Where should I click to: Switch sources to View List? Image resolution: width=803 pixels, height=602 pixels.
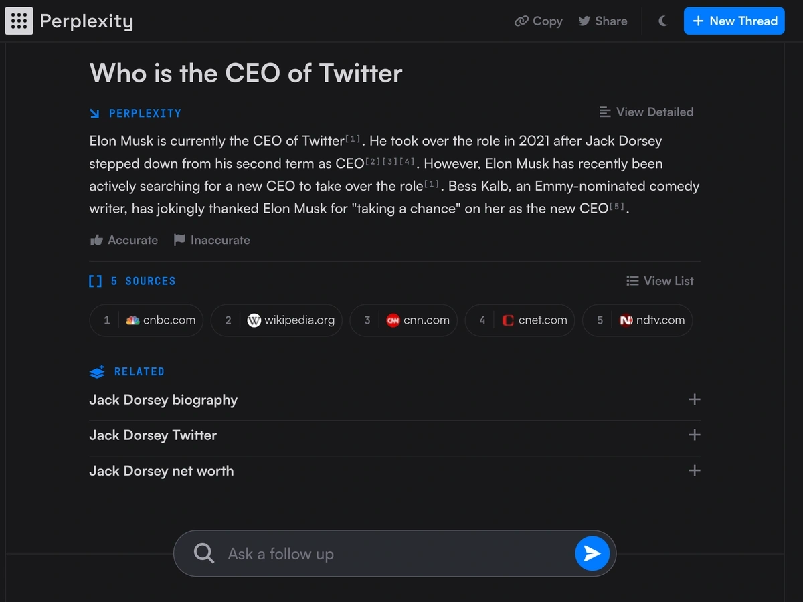[x=660, y=281]
